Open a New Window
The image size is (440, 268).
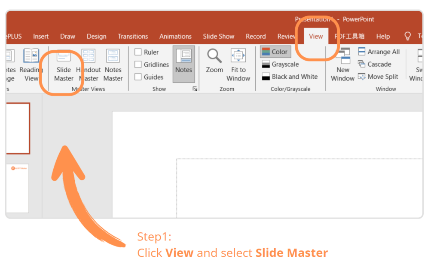coord(342,65)
